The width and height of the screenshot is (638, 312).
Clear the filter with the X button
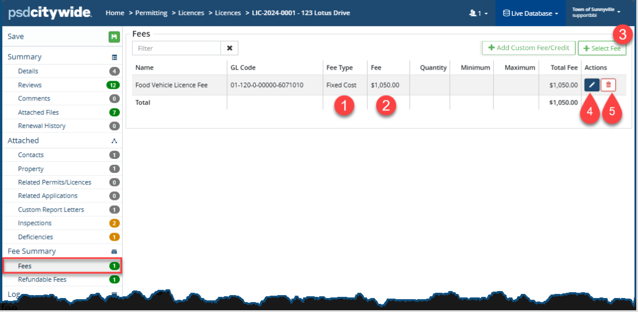pyautogui.click(x=230, y=48)
